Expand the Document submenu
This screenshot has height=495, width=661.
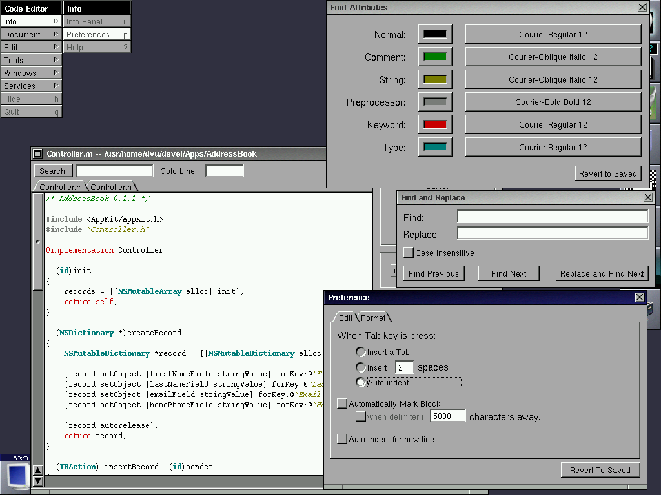tap(31, 35)
